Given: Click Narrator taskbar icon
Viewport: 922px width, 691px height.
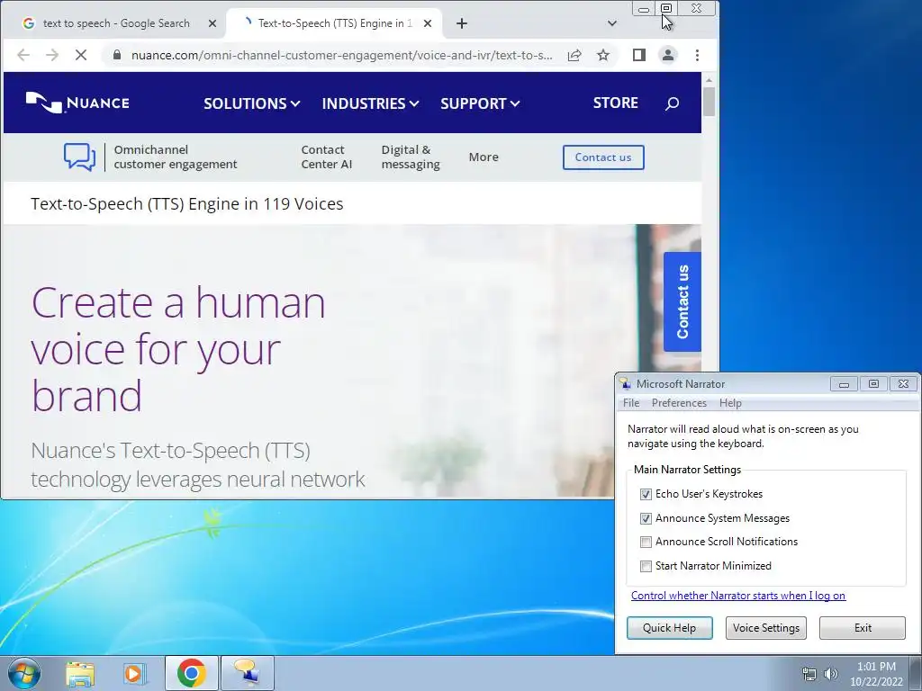Looking at the screenshot, I should click(x=248, y=673).
